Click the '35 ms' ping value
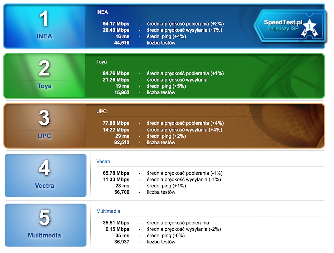This screenshot has width=334, height=253. coord(122,236)
